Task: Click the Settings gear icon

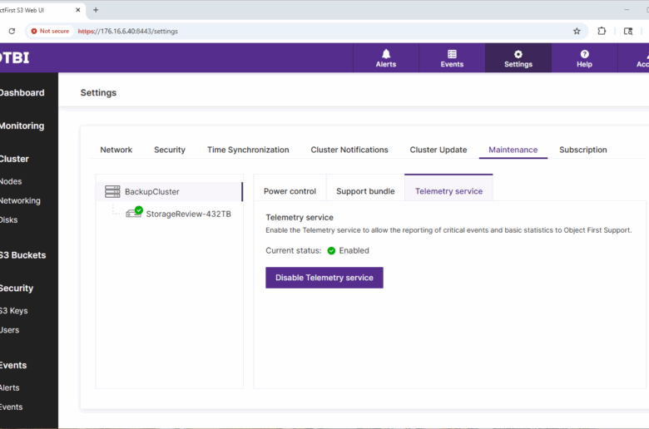Action: coord(518,54)
